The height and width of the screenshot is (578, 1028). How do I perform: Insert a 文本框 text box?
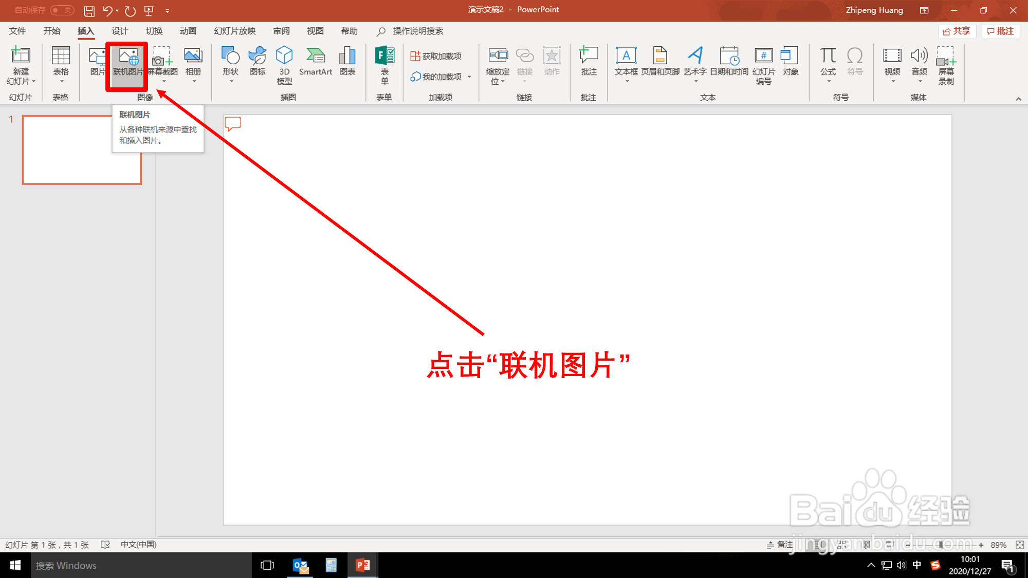(626, 64)
